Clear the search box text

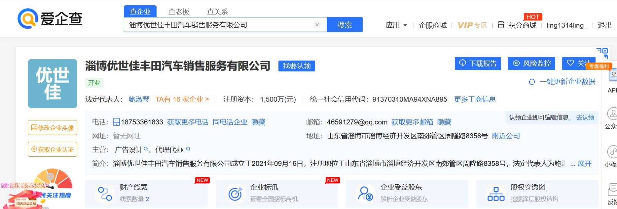click(x=317, y=25)
